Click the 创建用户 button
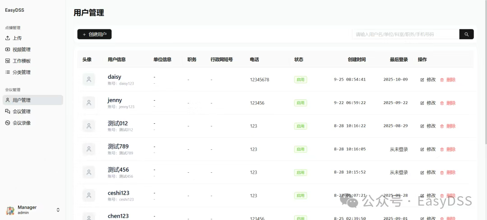Viewport: 487px width, 220px height. [x=94, y=34]
